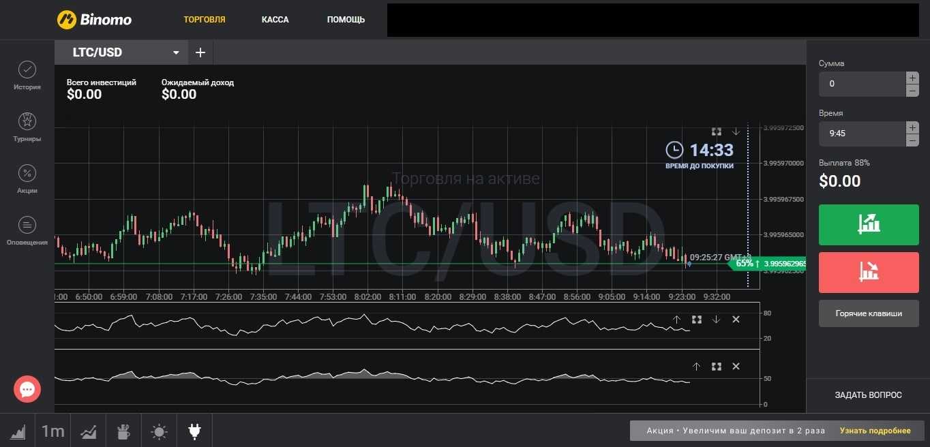The height and width of the screenshot is (447, 930).
Task: Open the История (History) sidebar panel
Action: 27,76
